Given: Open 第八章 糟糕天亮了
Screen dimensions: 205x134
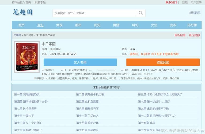Looking at the screenshot, I should click(87, 109).
